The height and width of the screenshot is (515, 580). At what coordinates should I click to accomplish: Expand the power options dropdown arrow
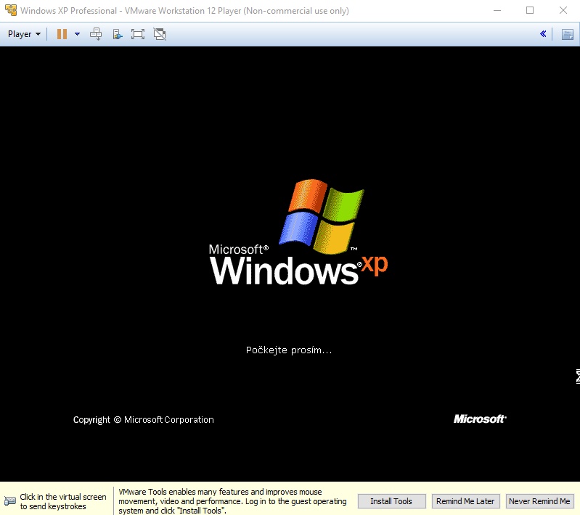click(x=77, y=34)
